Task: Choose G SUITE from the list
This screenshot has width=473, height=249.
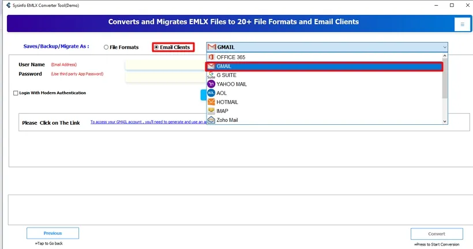Action: [324, 75]
